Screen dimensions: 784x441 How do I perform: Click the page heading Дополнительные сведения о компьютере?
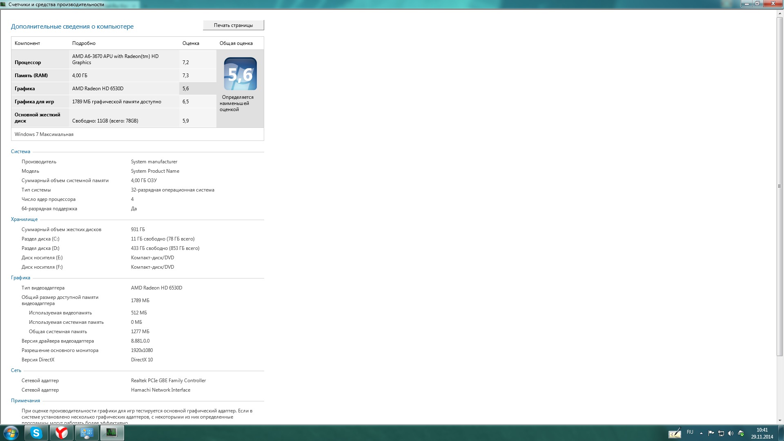coord(72,27)
